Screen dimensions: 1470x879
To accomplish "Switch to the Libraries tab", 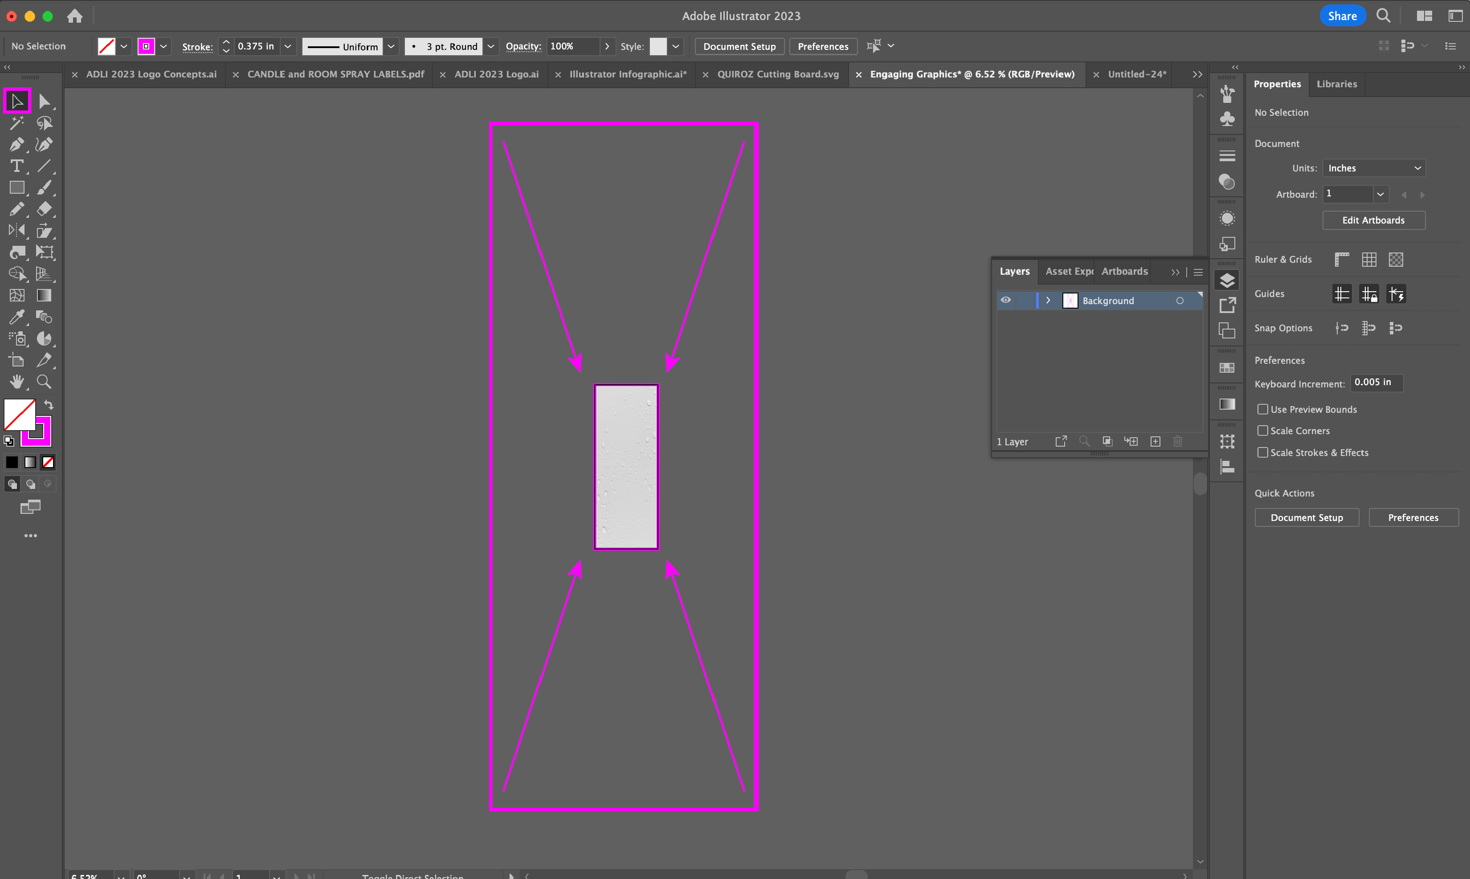I will [1336, 84].
